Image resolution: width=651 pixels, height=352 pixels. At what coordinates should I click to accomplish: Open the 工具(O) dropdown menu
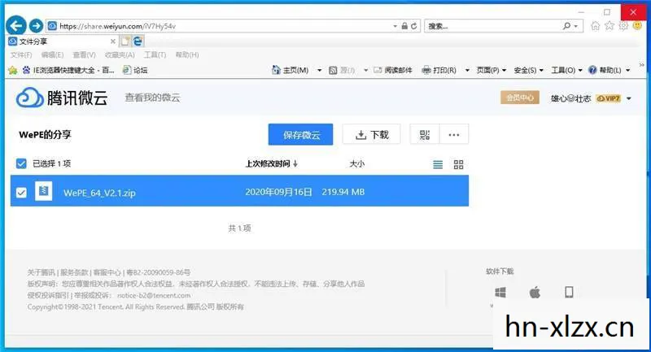click(x=566, y=70)
